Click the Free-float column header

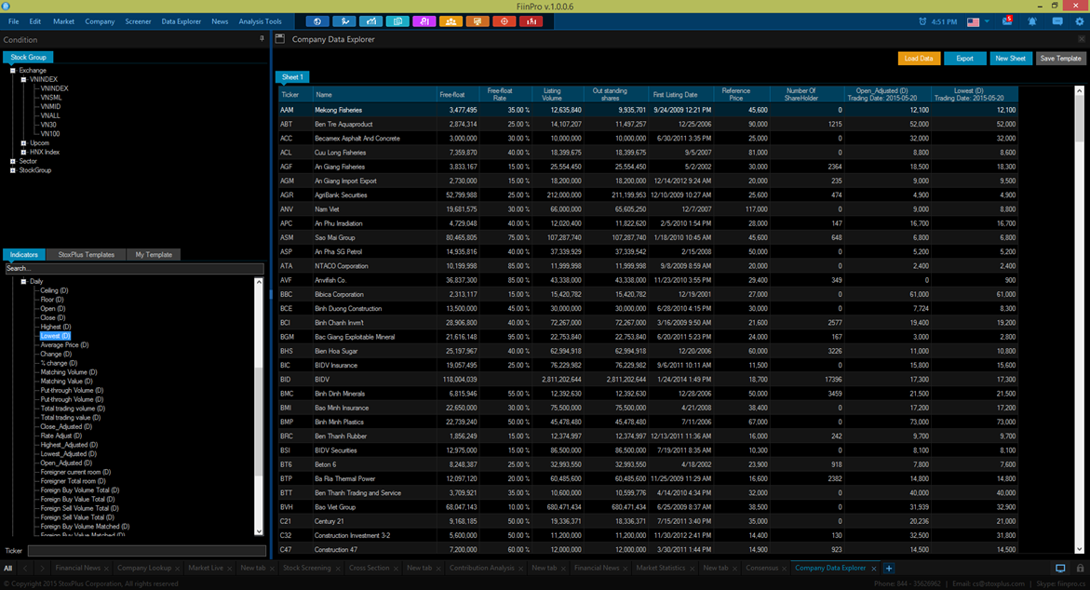tap(457, 95)
